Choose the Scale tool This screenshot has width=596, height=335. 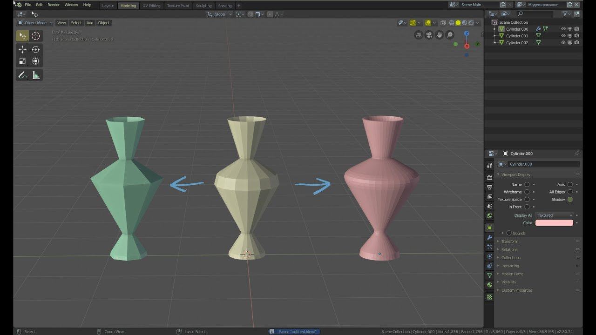click(x=22, y=61)
